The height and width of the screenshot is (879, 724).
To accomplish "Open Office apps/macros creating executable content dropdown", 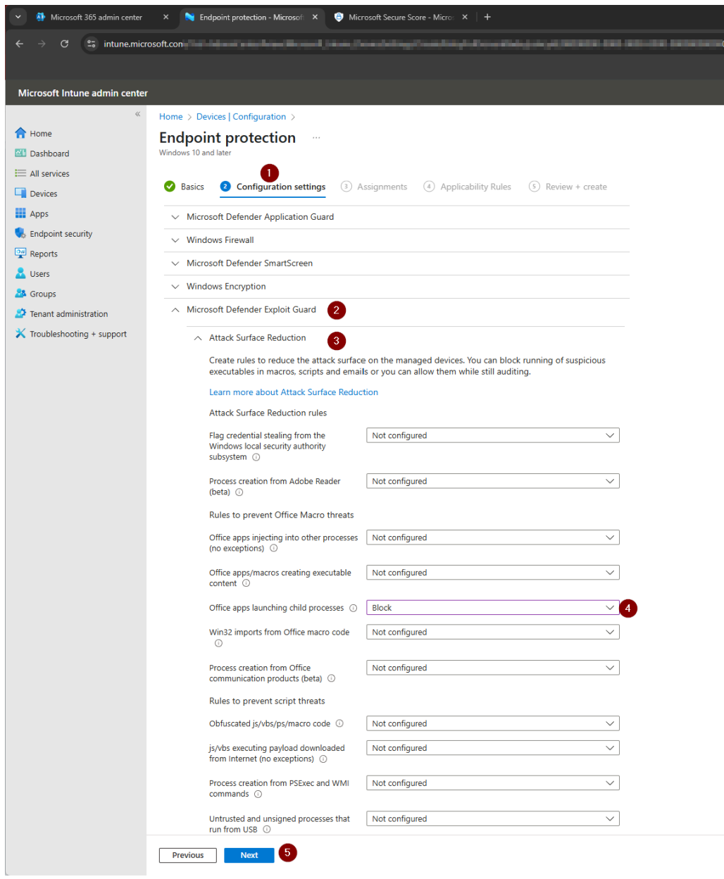I will tap(493, 573).
